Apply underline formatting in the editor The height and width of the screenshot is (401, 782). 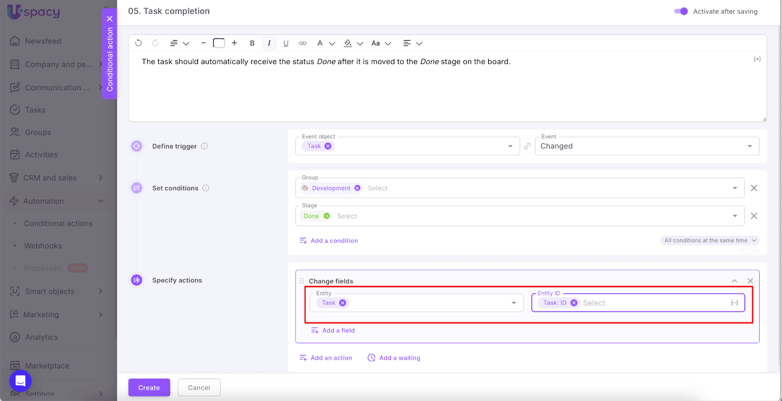click(x=286, y=43)
